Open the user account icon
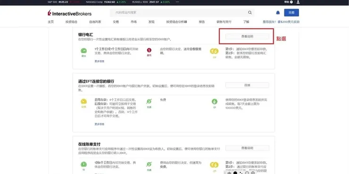The image size is (349, 174). point(298,2)
